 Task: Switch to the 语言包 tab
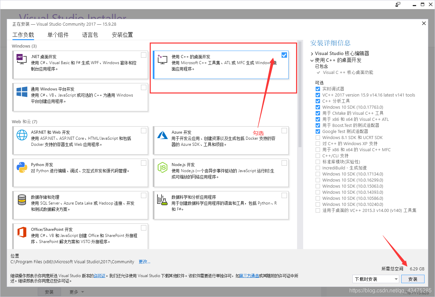coord(90,35)
